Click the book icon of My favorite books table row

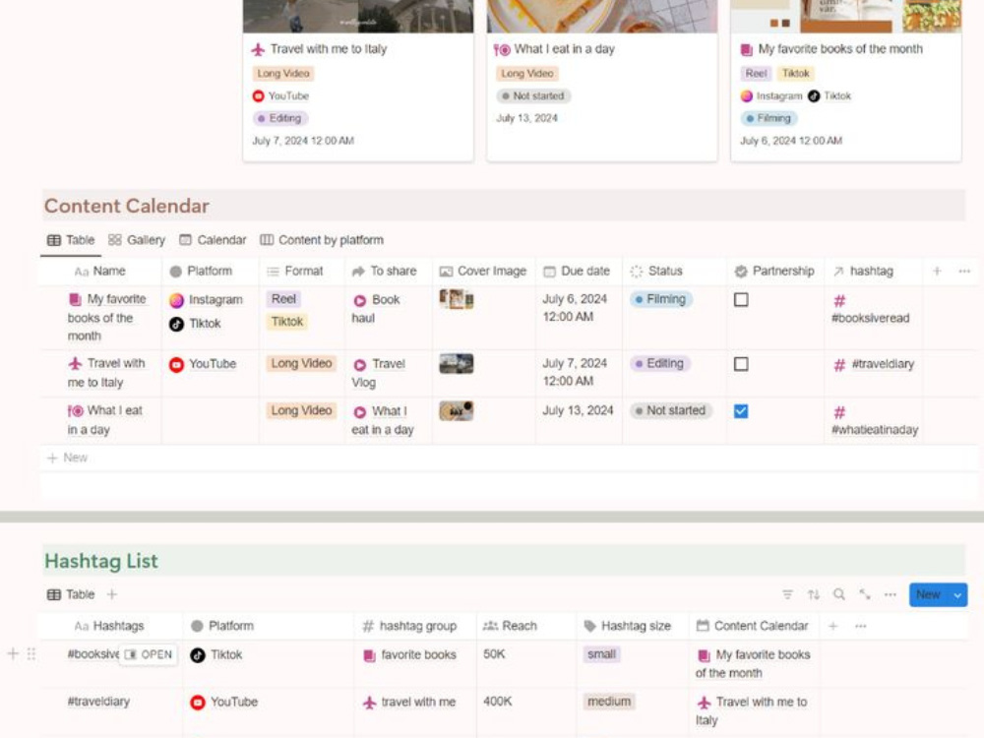pyautogui.click(x=76, y=299)
